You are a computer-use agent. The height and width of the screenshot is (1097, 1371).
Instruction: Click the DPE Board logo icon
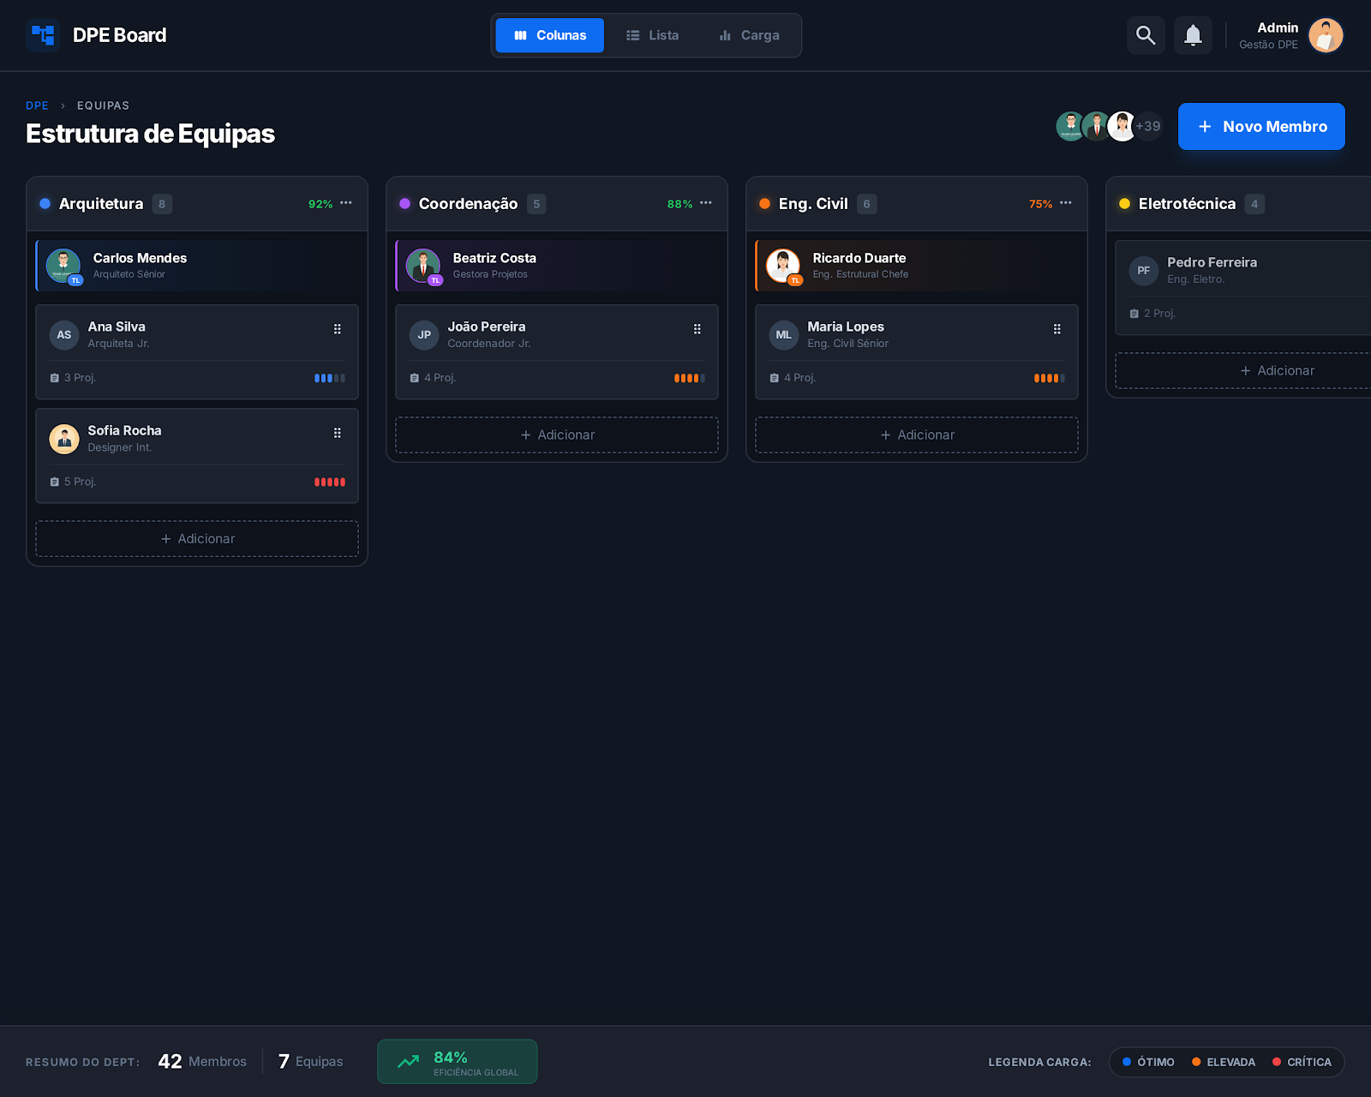[43, 35]
